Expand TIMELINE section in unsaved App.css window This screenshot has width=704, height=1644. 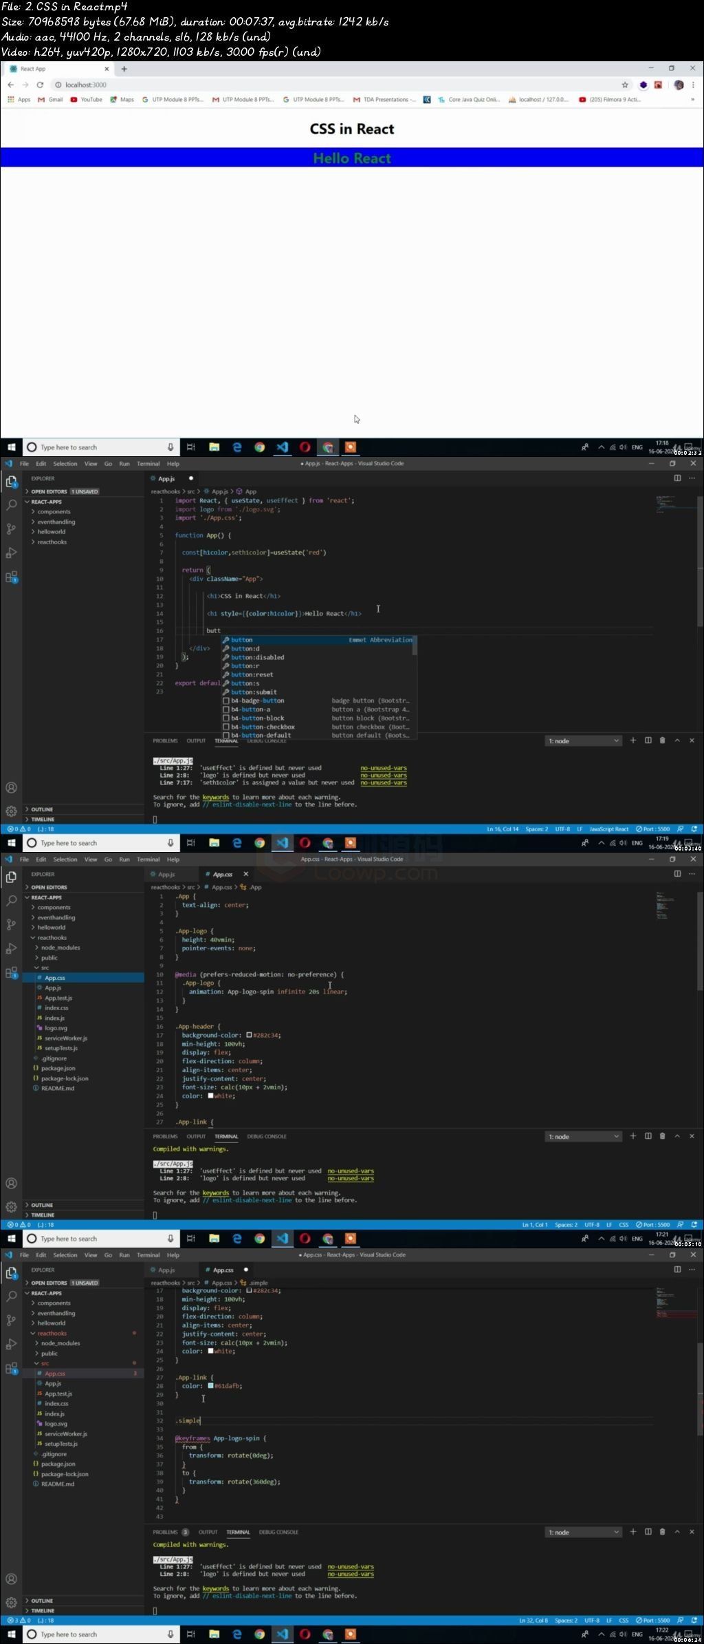pyautogui.click(x=43, y=1610)
